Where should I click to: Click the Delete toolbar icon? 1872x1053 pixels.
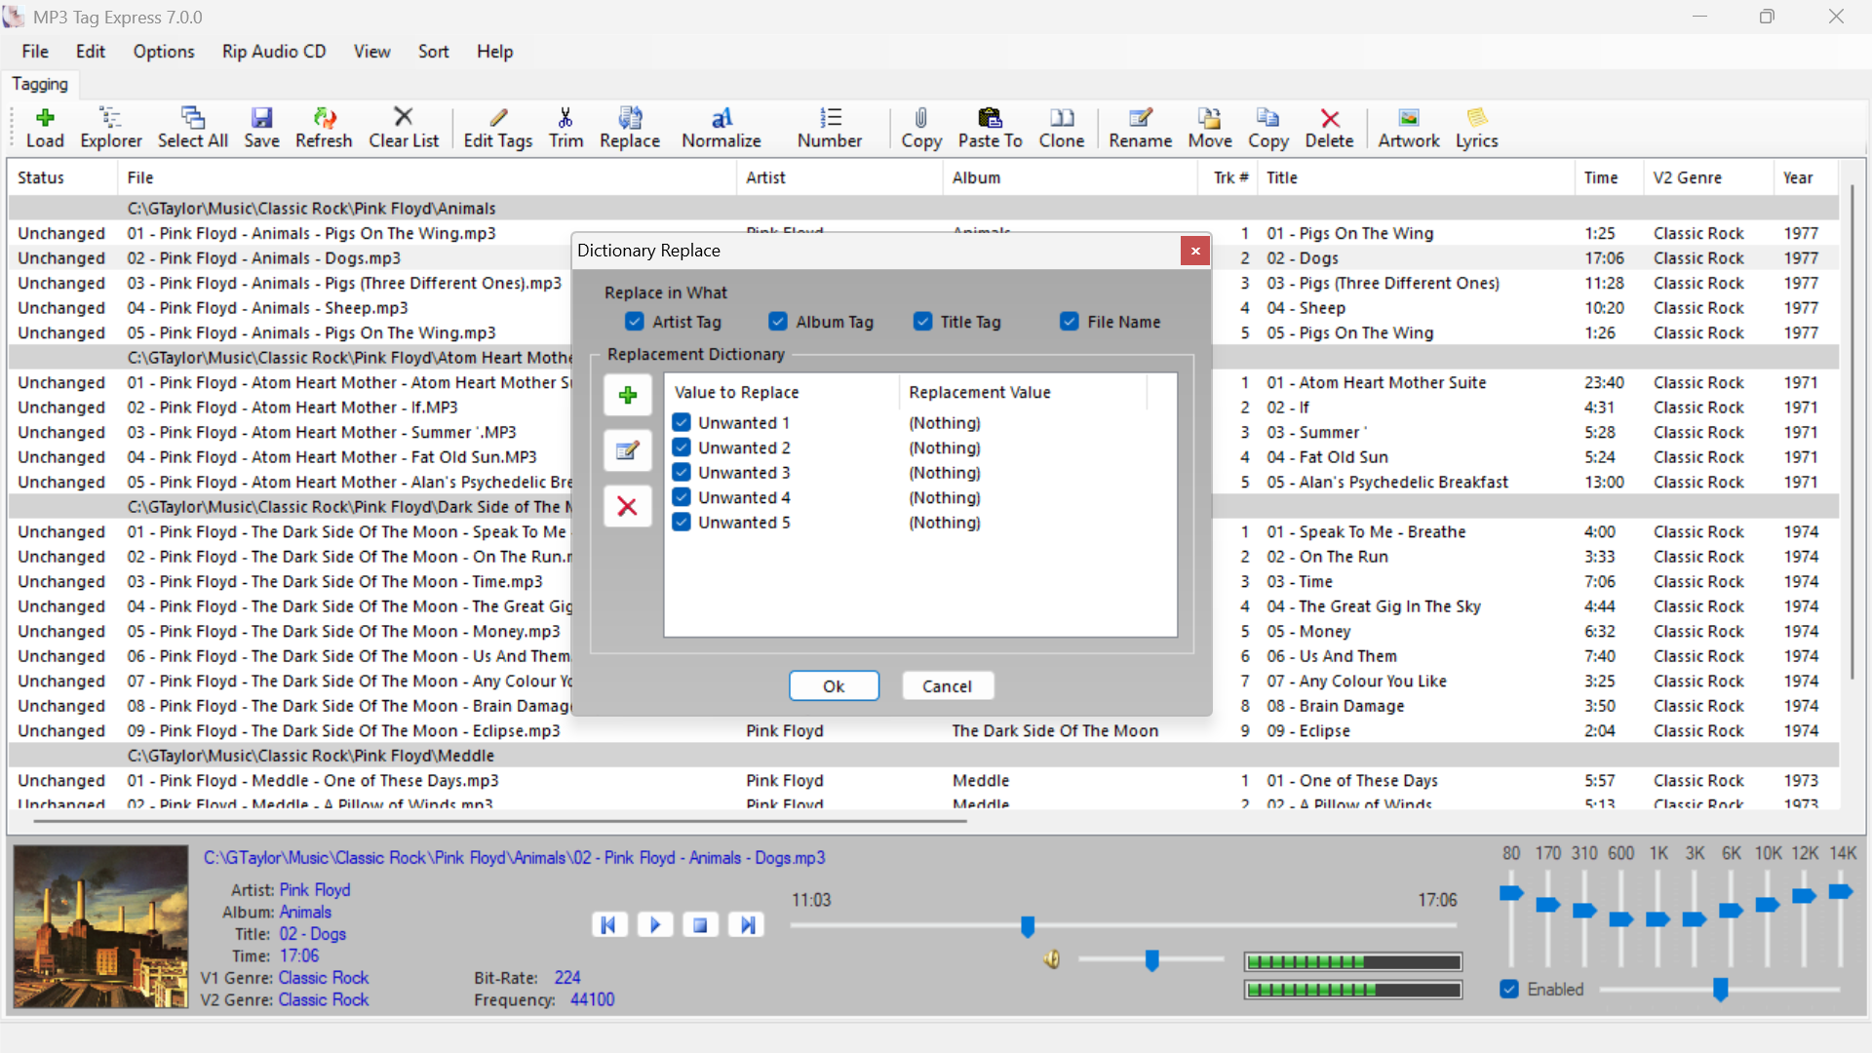(x=1330, y=128)
